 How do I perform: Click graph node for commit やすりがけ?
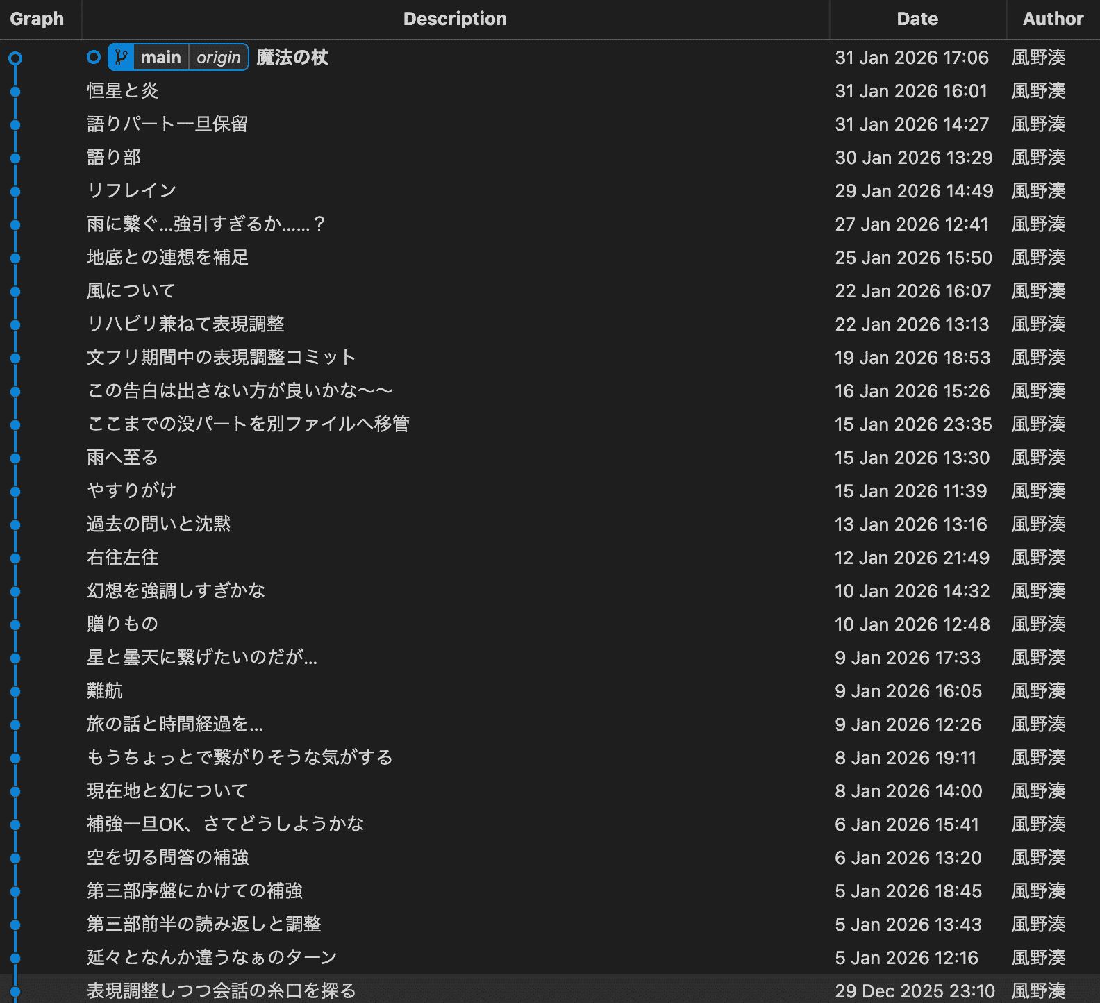pos(15,492)
